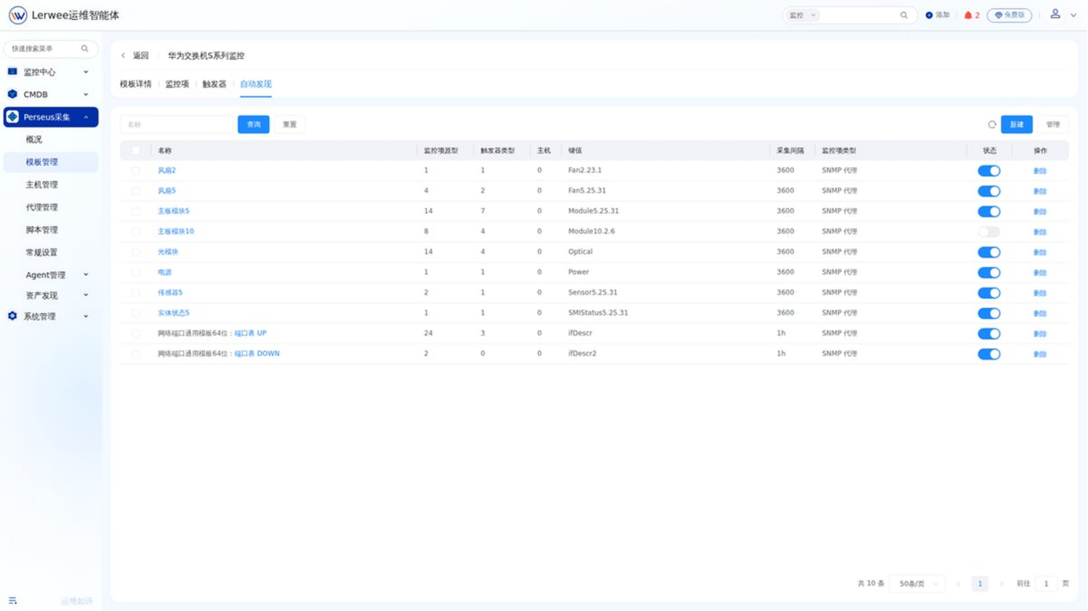1088x611 pixels.
Task: Go to the next page arrow in pagination
Action: (x=1001, y=584)
